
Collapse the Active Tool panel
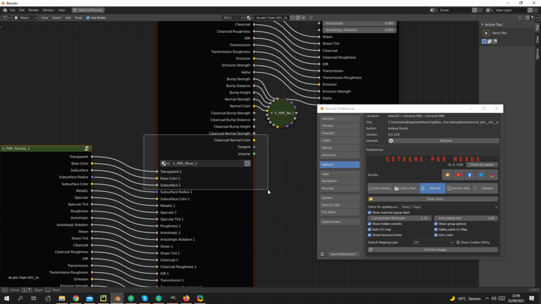tap(483, 25)
